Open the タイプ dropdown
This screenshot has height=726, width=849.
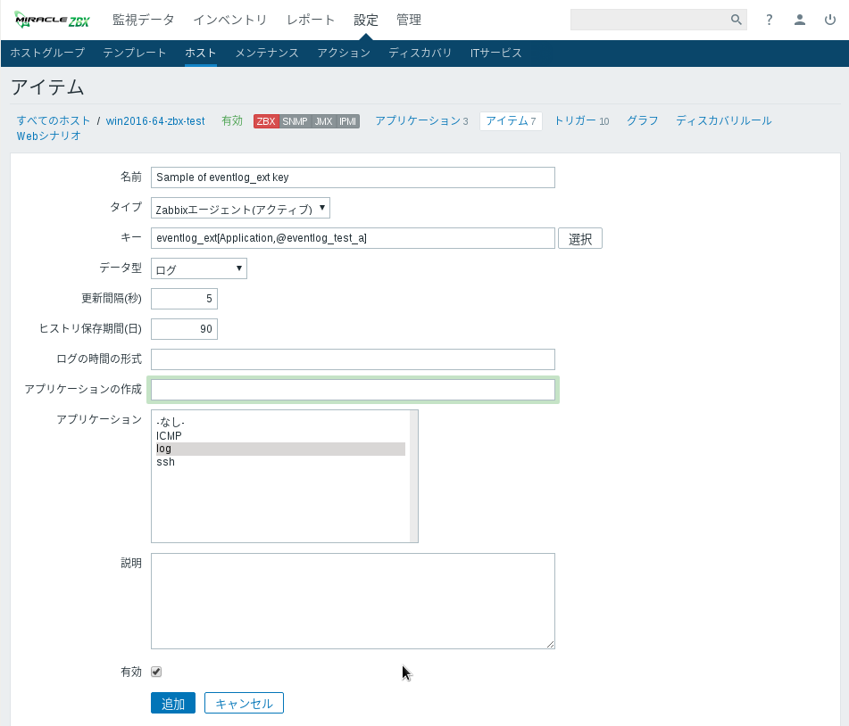[240, 209]
